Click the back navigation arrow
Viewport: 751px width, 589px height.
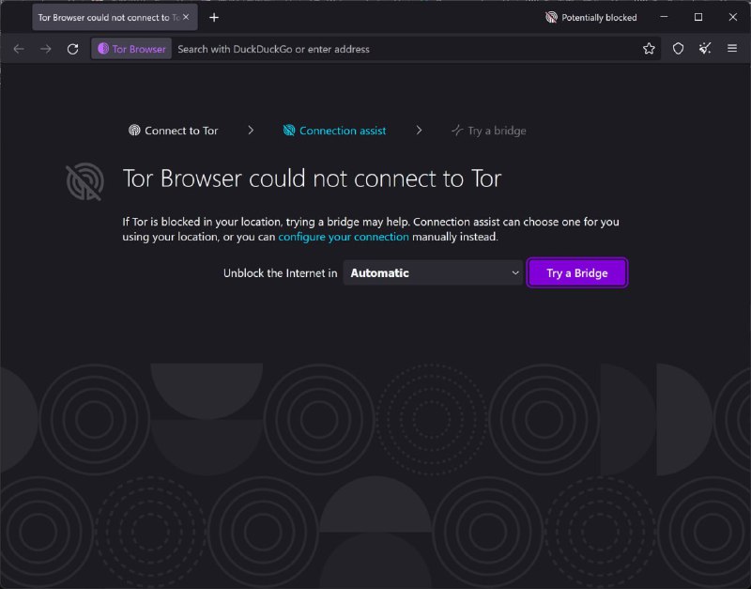tap(19, 48)
